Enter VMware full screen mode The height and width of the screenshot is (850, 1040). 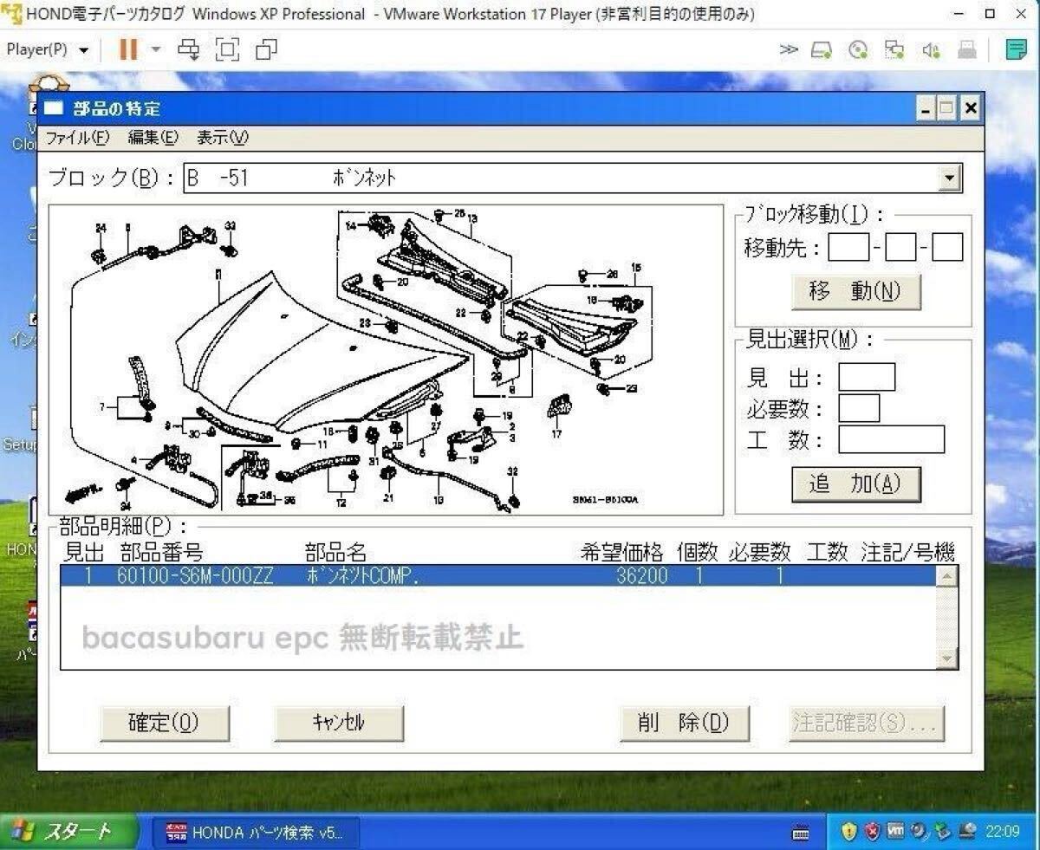tap(227, 49)
